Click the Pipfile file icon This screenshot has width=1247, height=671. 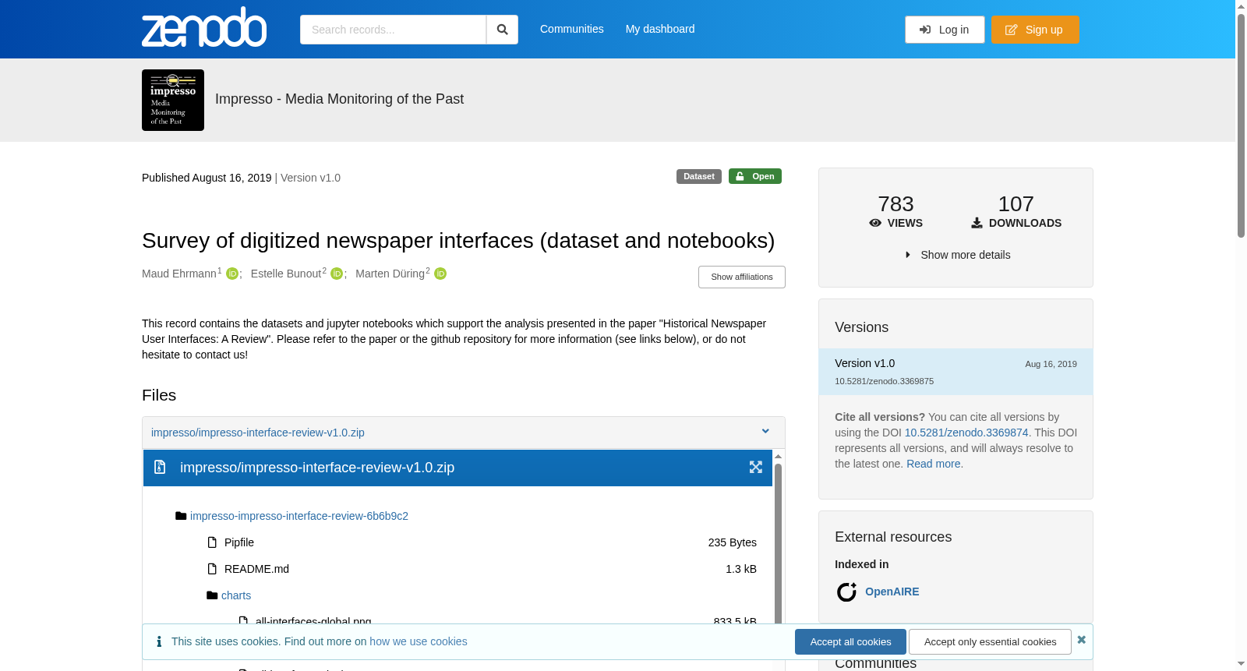212,542
